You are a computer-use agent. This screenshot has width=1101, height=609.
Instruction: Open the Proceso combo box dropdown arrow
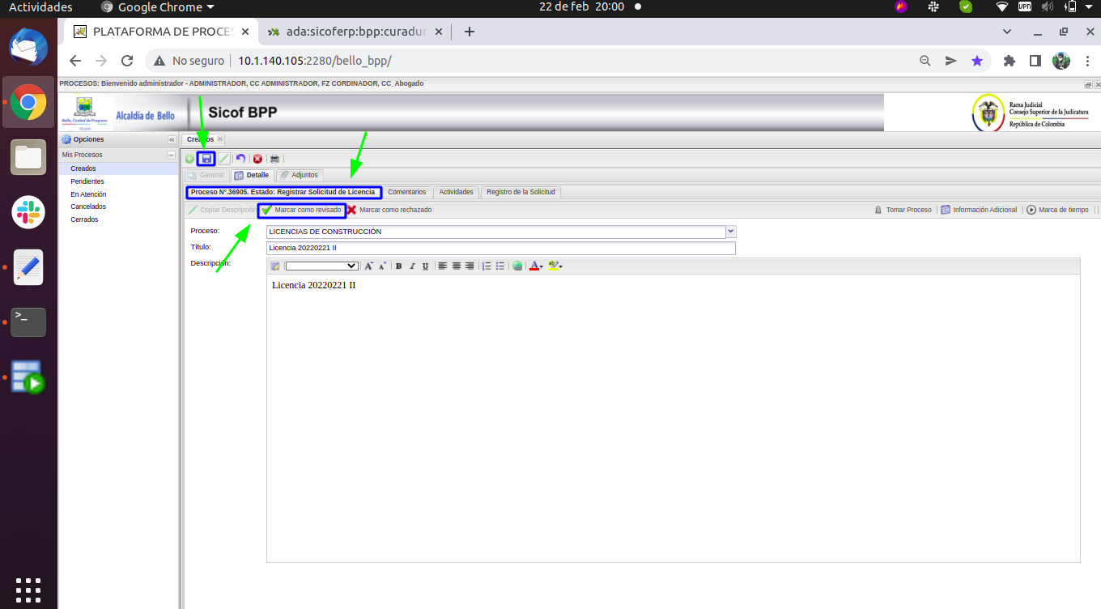[x=731, y=232]
